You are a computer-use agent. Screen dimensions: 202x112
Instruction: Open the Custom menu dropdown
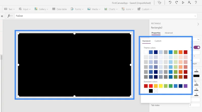pos(151,9)
